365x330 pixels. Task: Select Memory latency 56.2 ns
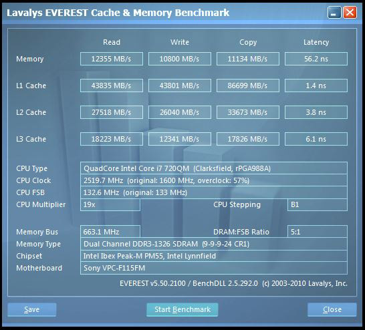coord(316,59)
